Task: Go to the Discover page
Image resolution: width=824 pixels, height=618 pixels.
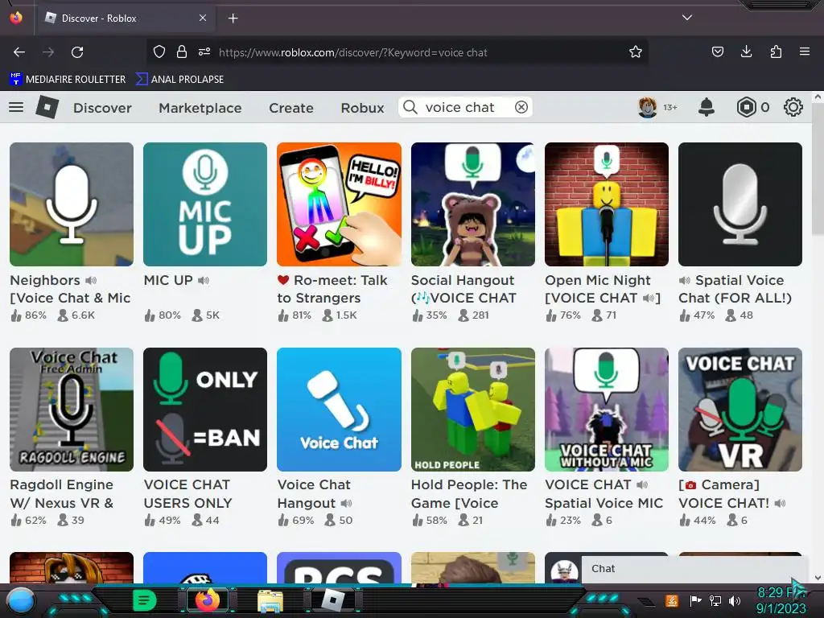Action: (x=102, y=108)
